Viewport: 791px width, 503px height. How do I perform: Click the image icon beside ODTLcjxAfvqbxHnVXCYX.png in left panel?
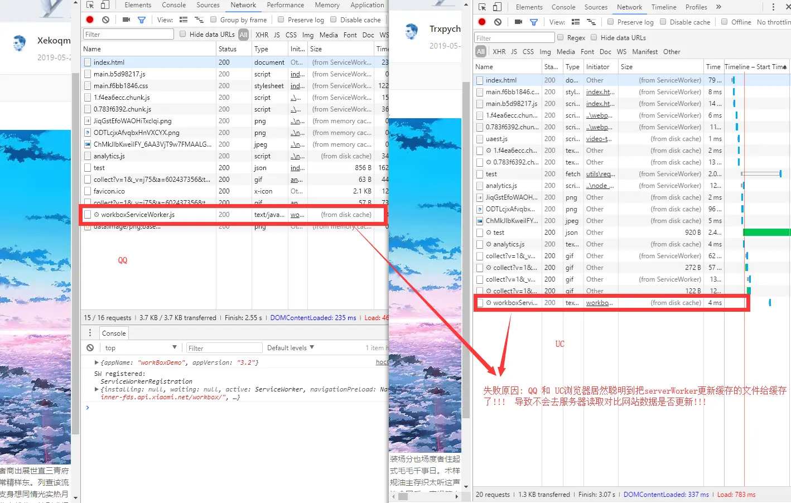pos(87,133)
